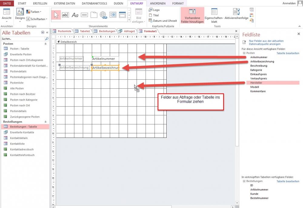This screenshot has height=208, width=303.
Task: Click the Suchen search box in navigation
Action: tap(23, 39)
